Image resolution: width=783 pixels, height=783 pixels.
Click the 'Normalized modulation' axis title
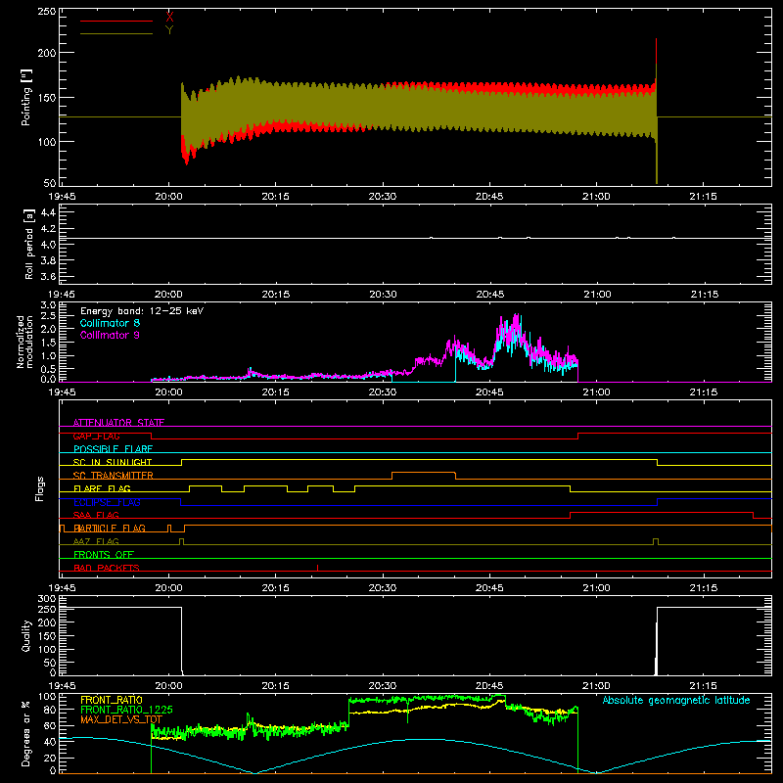tap(24, 342)
